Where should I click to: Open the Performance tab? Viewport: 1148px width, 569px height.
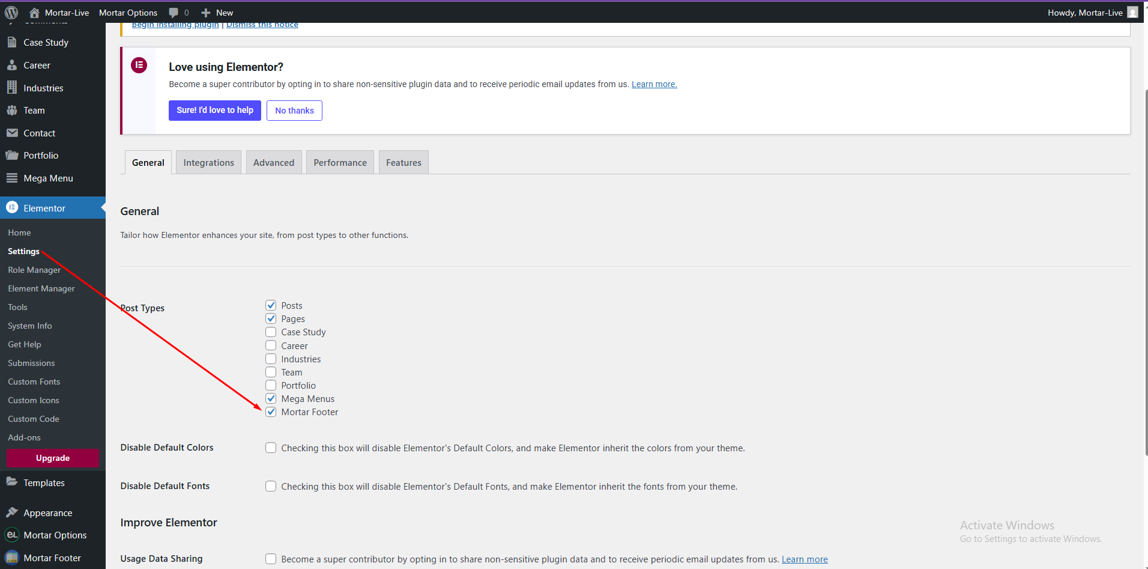point(340,162)
